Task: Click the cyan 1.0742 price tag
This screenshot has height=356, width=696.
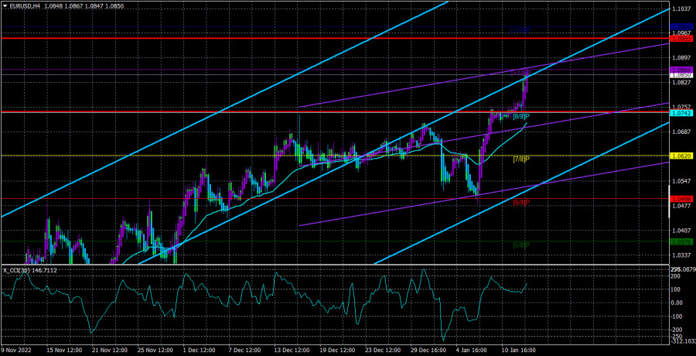Action: [681, 114]
